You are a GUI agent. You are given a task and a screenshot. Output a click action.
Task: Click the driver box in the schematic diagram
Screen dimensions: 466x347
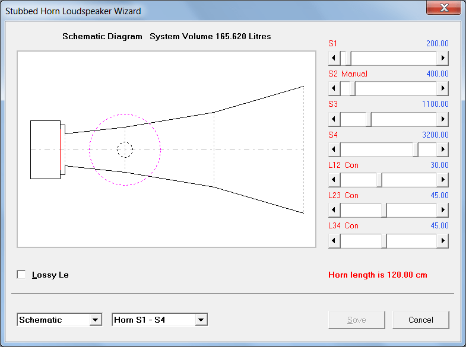pyautogui.click(x=45, y=149)
